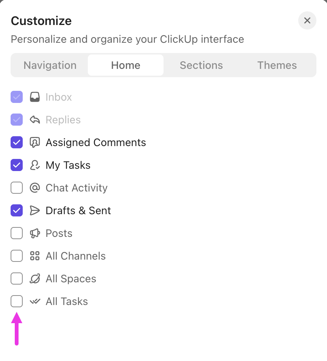Click the Assigned Comments icon

35,142
